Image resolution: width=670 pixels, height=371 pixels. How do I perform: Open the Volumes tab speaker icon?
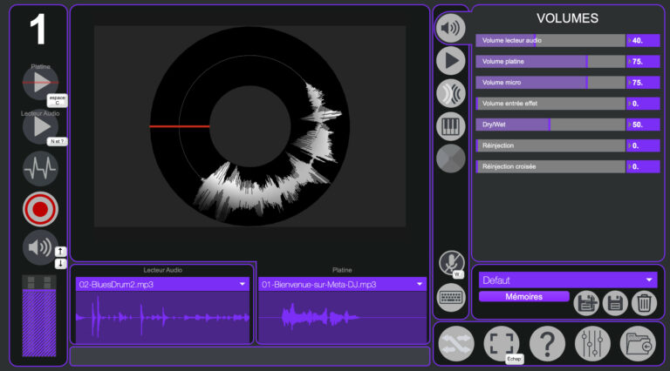tap(450, 29)
